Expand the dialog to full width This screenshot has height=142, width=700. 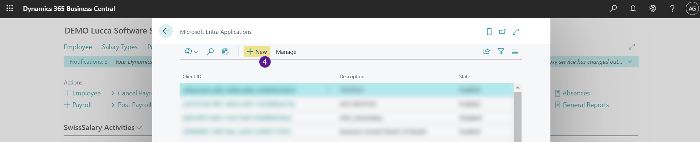pyautogui.click(x=516, y=32)
